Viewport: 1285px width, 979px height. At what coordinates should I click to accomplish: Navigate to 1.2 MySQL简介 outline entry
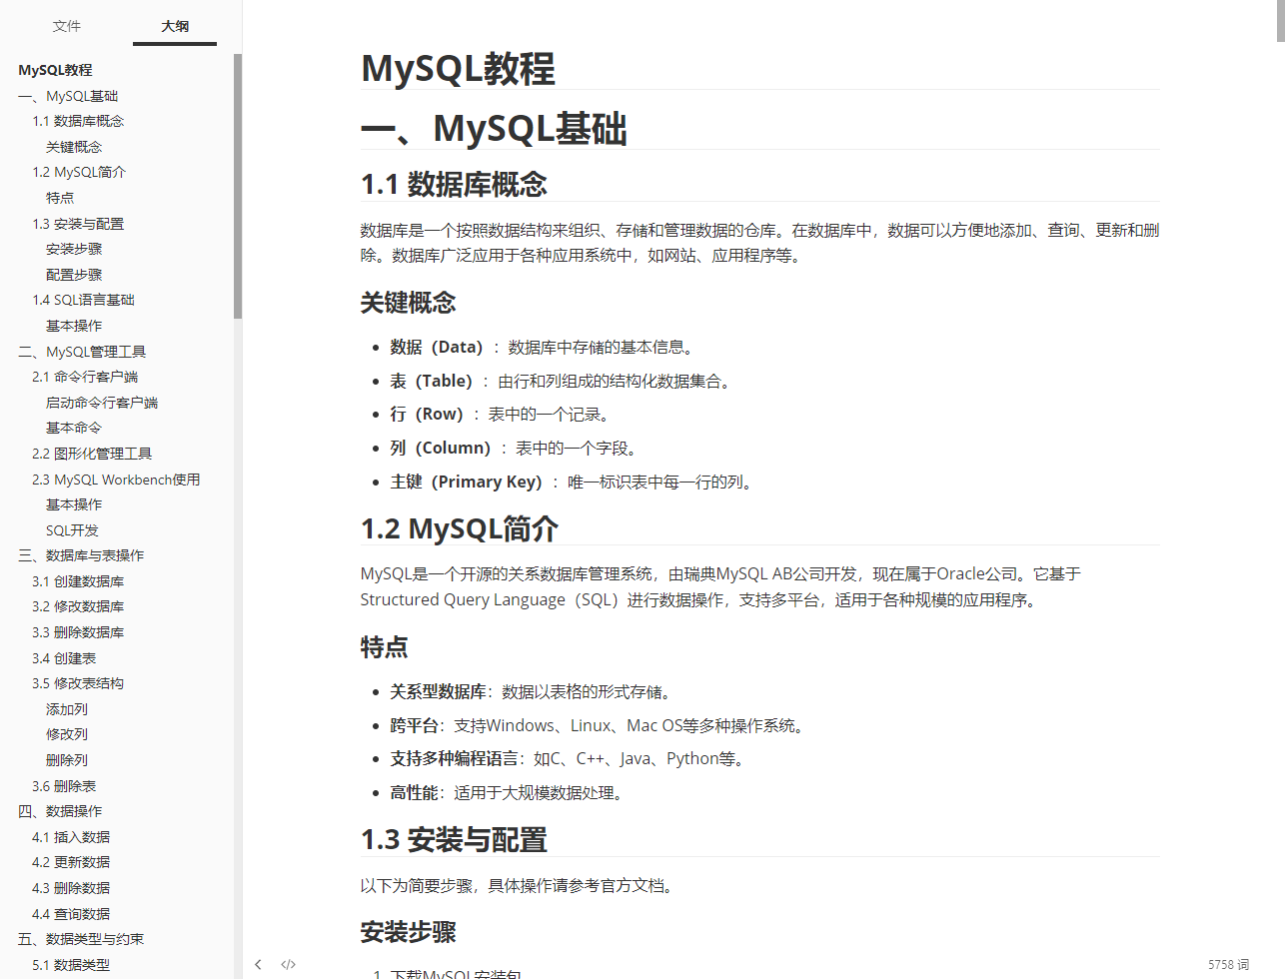click(79, 172)
